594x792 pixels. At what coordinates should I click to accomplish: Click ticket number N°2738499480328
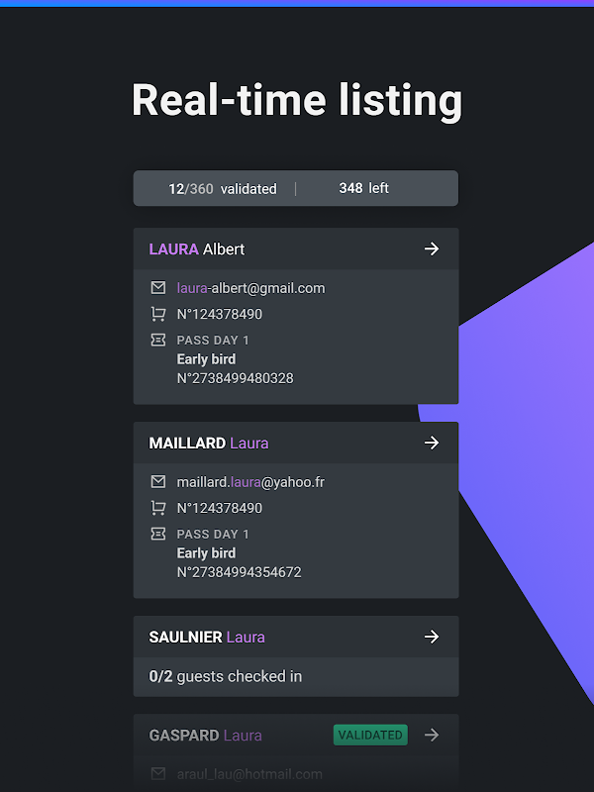click(x=235, y=378)
